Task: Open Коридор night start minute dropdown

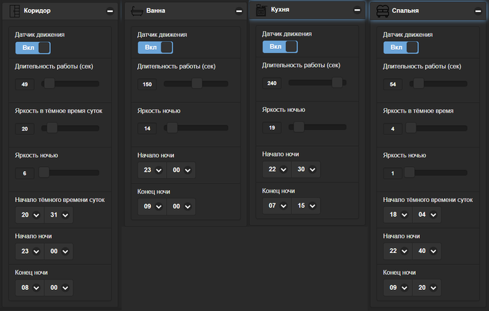Action: (x=59, y=252)
